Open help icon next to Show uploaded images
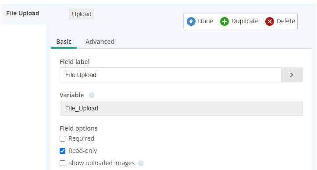The width and height of the screenshot is (317, 170). pos(141,163)
